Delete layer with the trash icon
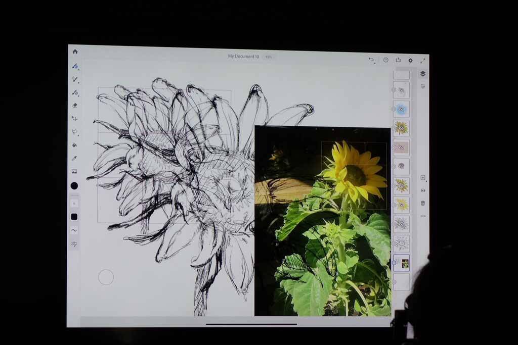Image resolution: width=518 pixels, height=345 pixels. [423, 203]
